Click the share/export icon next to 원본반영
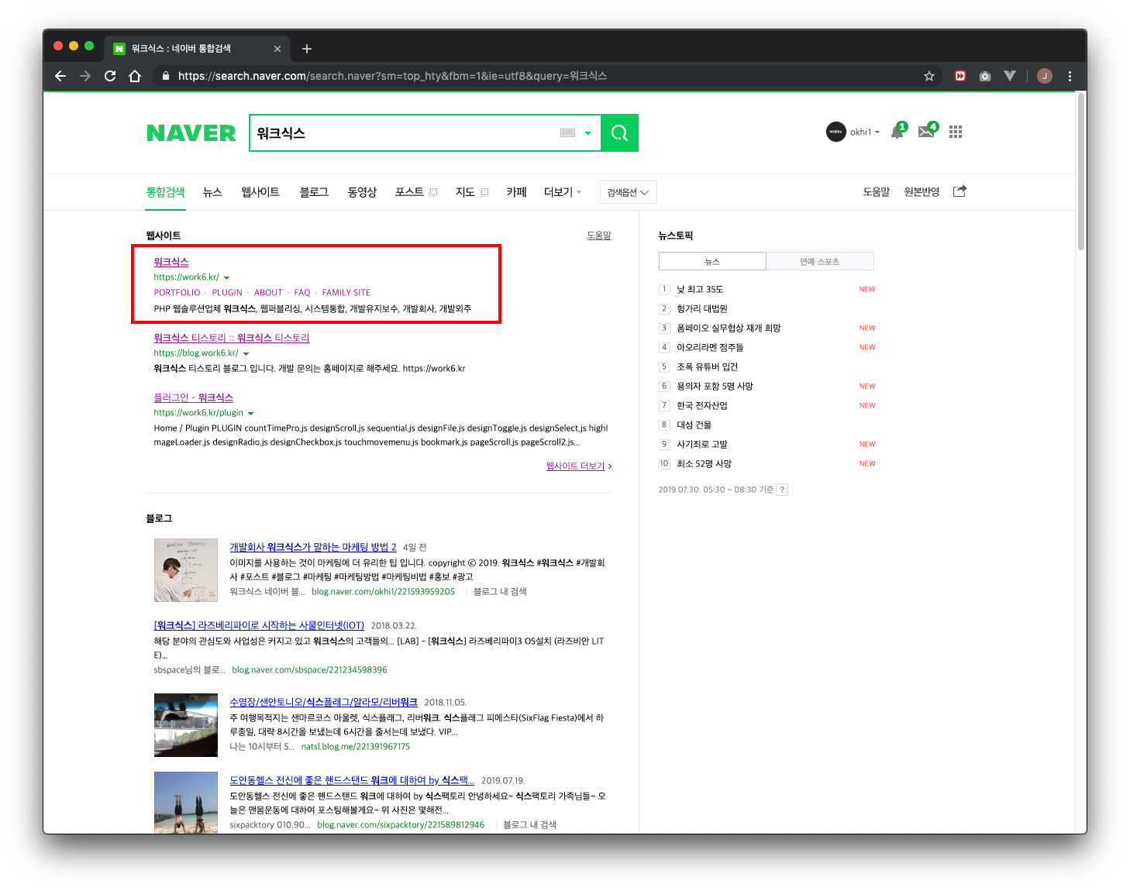This screenshot has width=1130, height=891. click(x=959, y=191)
